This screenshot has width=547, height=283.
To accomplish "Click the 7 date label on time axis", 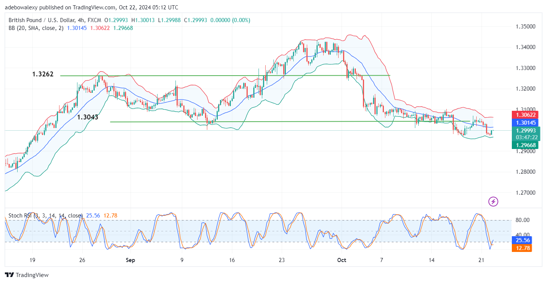I will tap(382, 260).
